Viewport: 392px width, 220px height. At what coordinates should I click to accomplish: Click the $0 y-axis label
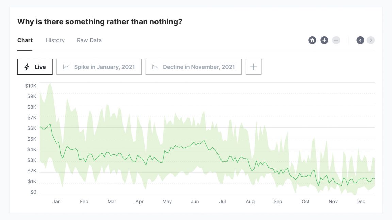pos(33,192)
